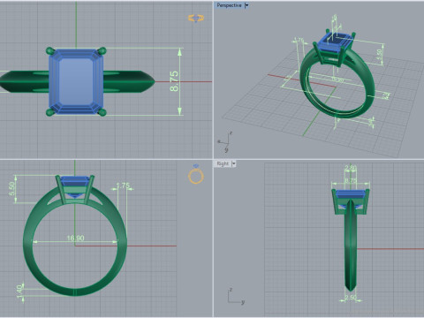Viewport: 424px width, 318px height.
Task: Select the blue emerald-cut gemstone in top view
Action: point(76,81)
